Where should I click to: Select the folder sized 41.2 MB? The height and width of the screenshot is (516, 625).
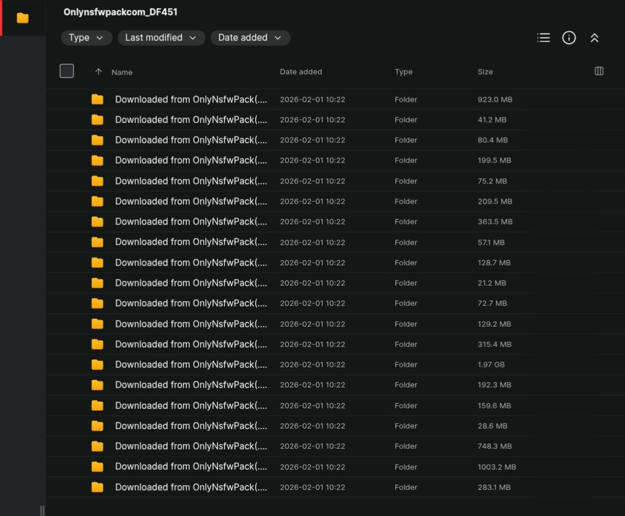coord(191,120)
